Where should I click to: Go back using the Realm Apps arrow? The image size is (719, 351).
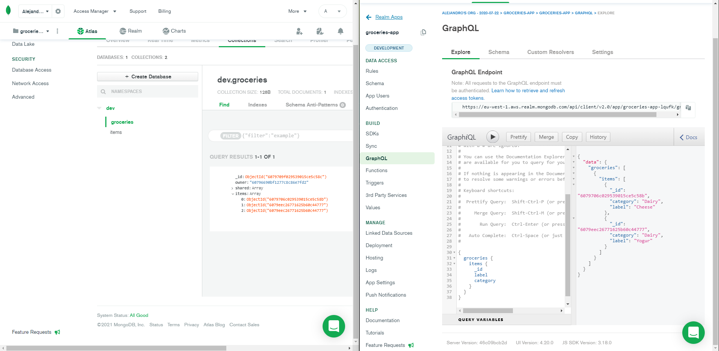pos(368,17)
